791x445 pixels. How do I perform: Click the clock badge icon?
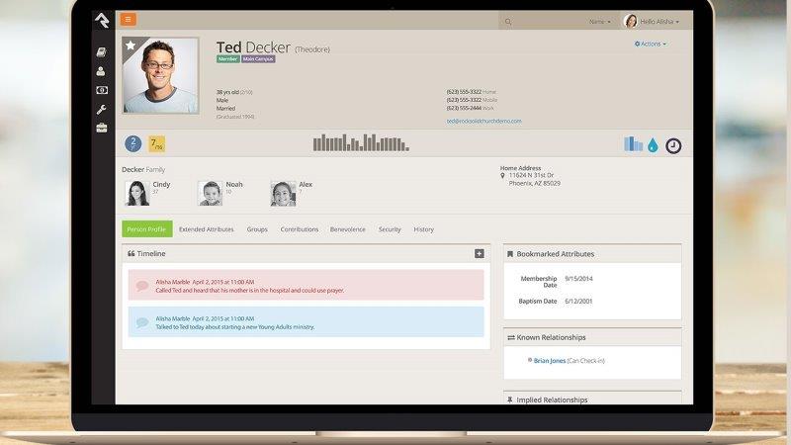click(x=673, y=145)
